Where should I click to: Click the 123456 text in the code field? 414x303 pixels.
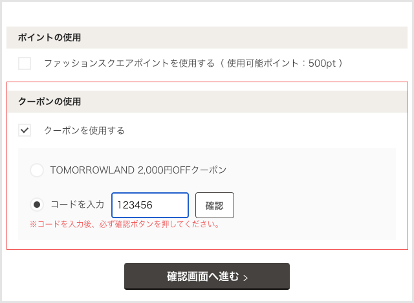coord(135,205)
